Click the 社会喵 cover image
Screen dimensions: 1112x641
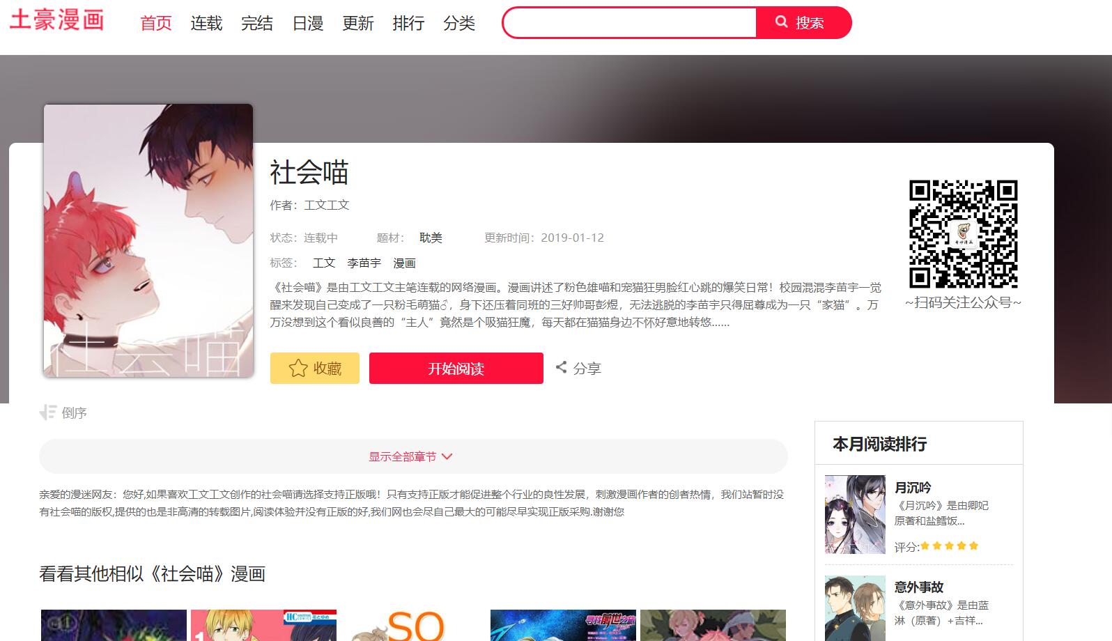coord(148,240)
